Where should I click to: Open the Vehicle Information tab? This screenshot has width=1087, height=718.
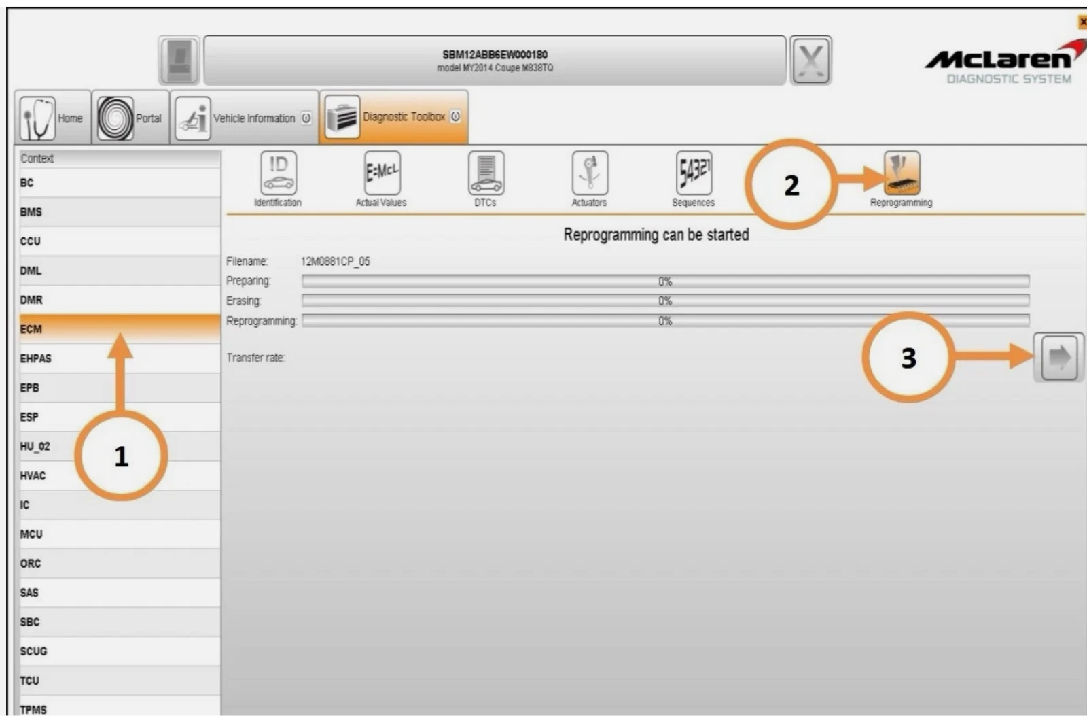coord(244,118)
